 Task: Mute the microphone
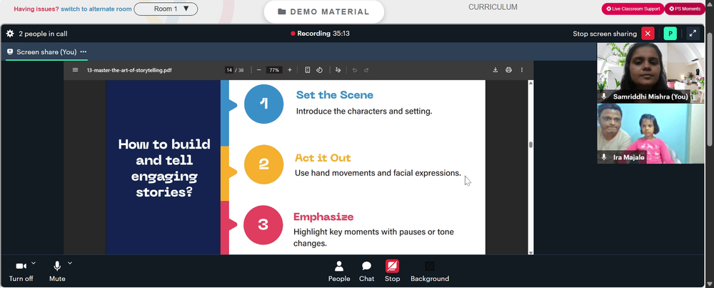click(x=57, y=272)
